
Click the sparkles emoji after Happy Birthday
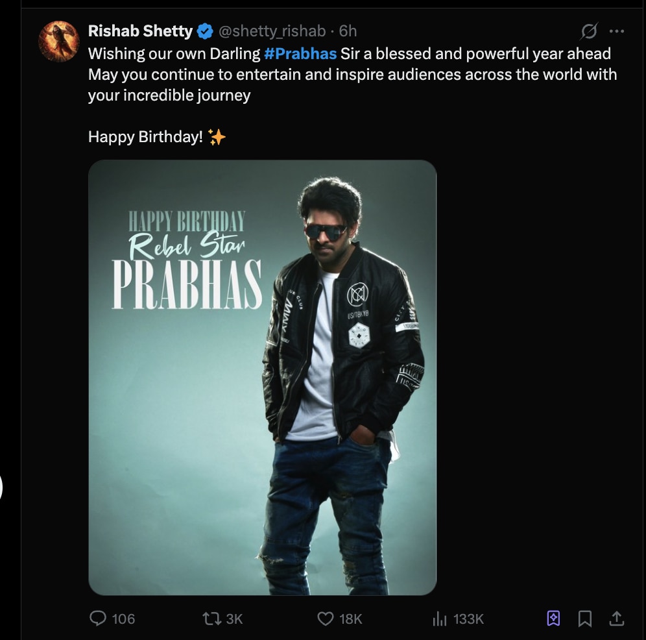(x=217, y=137)
